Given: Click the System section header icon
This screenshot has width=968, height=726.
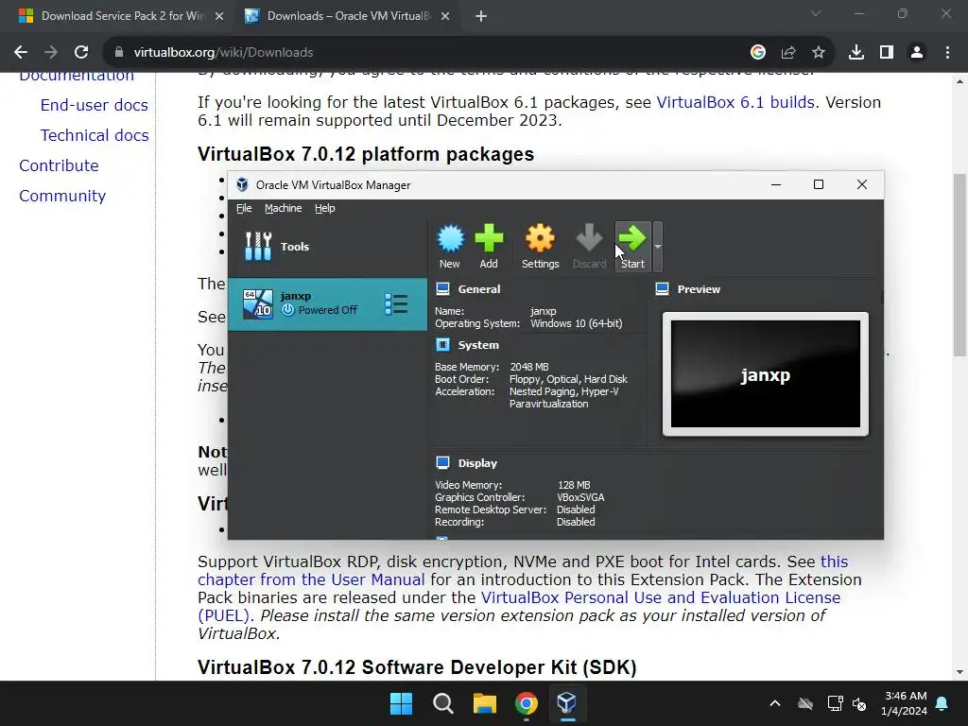Looking at the screenshot, I should tap(442, 344).
